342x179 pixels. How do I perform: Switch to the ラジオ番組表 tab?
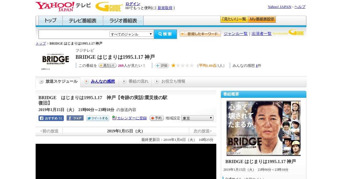(x=123, y=21)
